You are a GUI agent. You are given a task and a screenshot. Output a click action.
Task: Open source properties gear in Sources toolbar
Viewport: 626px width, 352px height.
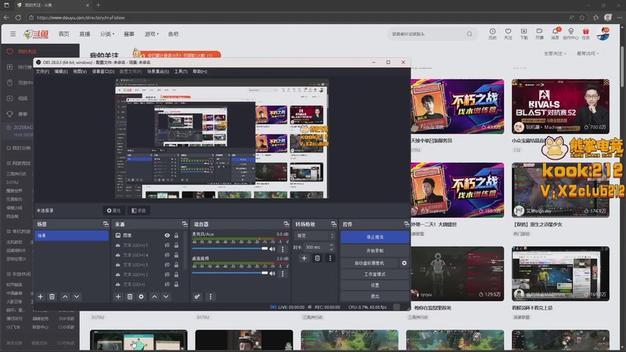[141, 296]
